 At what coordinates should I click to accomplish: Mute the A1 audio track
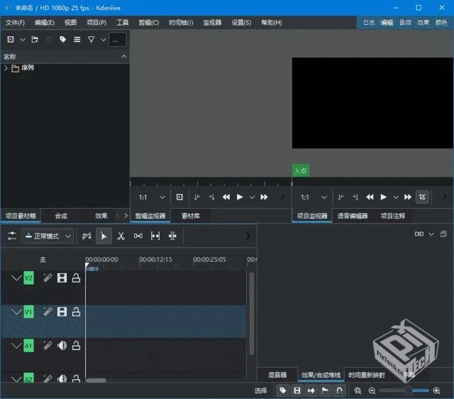pos(62,345)
